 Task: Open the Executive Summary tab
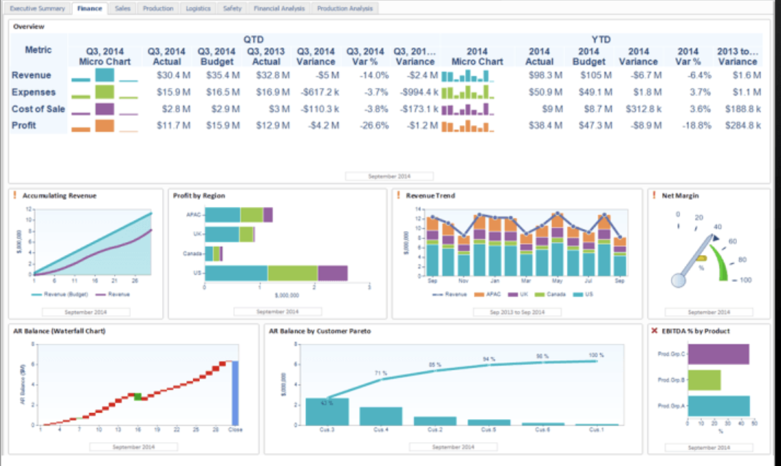coord(37,8)
